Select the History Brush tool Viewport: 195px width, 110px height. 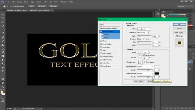[3, 49]
